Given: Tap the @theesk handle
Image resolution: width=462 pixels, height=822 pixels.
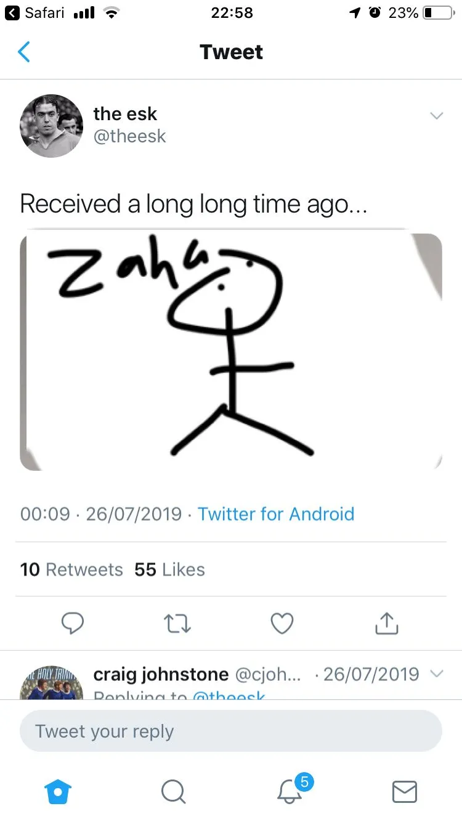Looking at the screenshot, I should coord(129,136).
